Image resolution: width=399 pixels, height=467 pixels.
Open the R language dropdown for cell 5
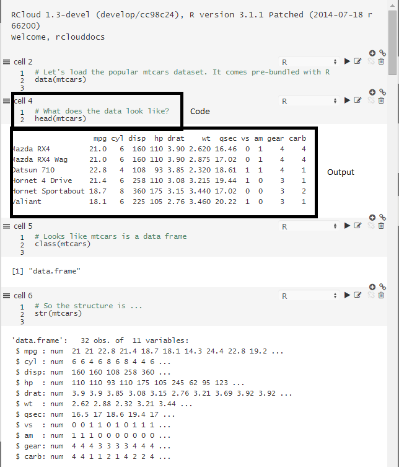coord(309,226)
